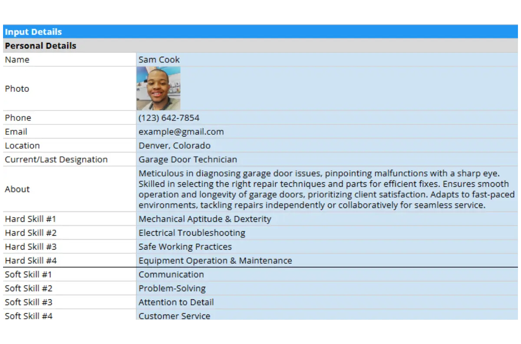The image size is (521, 344).
Task: Click the Customer Service soft skill cell
Action: (x=174, y=316)
